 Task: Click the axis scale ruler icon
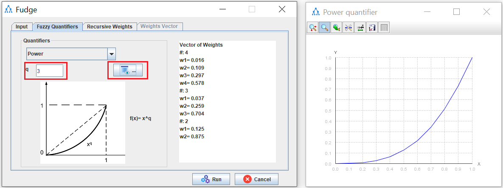pos(360,28)
